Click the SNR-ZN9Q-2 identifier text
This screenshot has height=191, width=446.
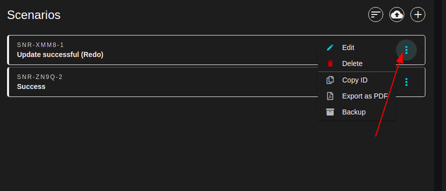click(x=40, y=77)
